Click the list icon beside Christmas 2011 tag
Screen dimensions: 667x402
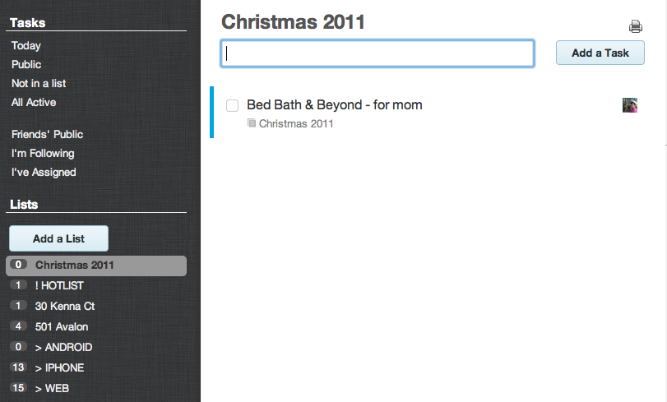point(252,123)
